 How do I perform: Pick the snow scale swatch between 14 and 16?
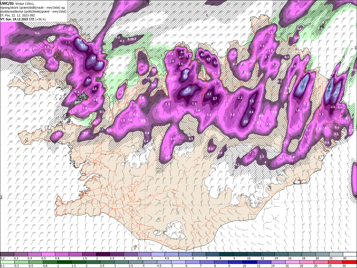(x=281, y=254)
